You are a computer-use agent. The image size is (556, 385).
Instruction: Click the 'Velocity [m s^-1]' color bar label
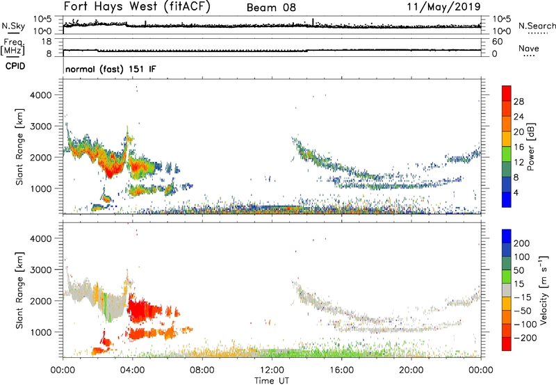543,290
